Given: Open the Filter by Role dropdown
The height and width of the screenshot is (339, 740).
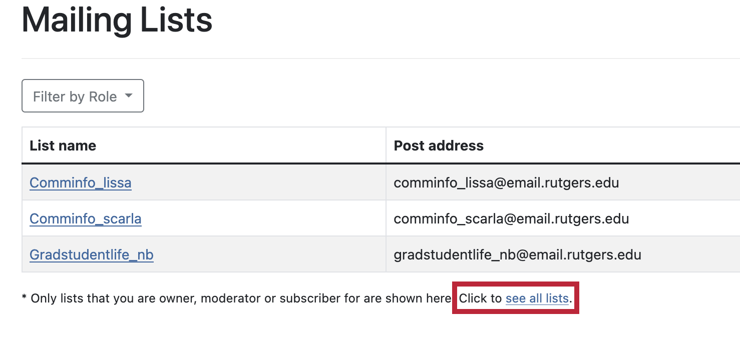Looking at the screenshot, I should point(83,96).
